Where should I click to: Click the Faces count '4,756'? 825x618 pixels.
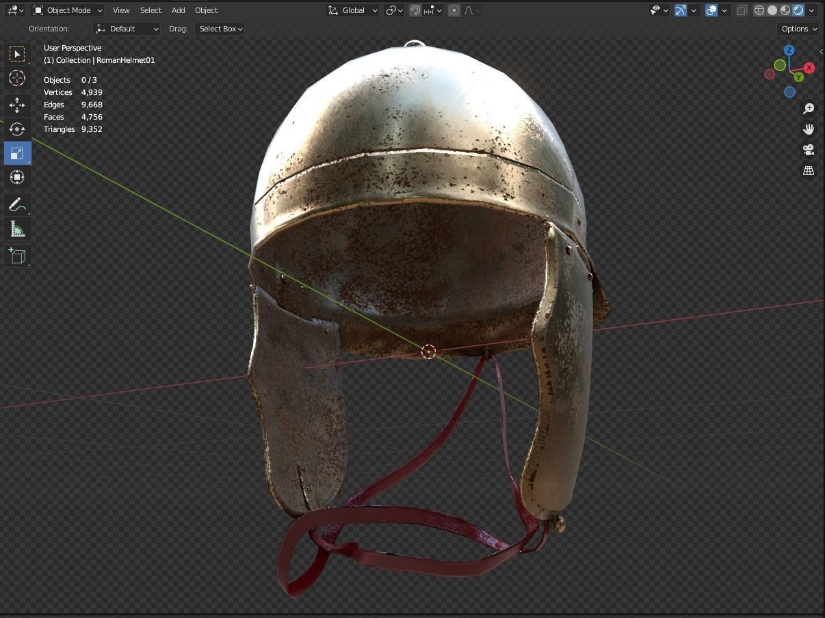tap(92, 117)
